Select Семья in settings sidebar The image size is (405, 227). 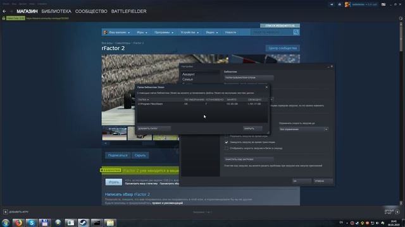[x=188, y=79]
